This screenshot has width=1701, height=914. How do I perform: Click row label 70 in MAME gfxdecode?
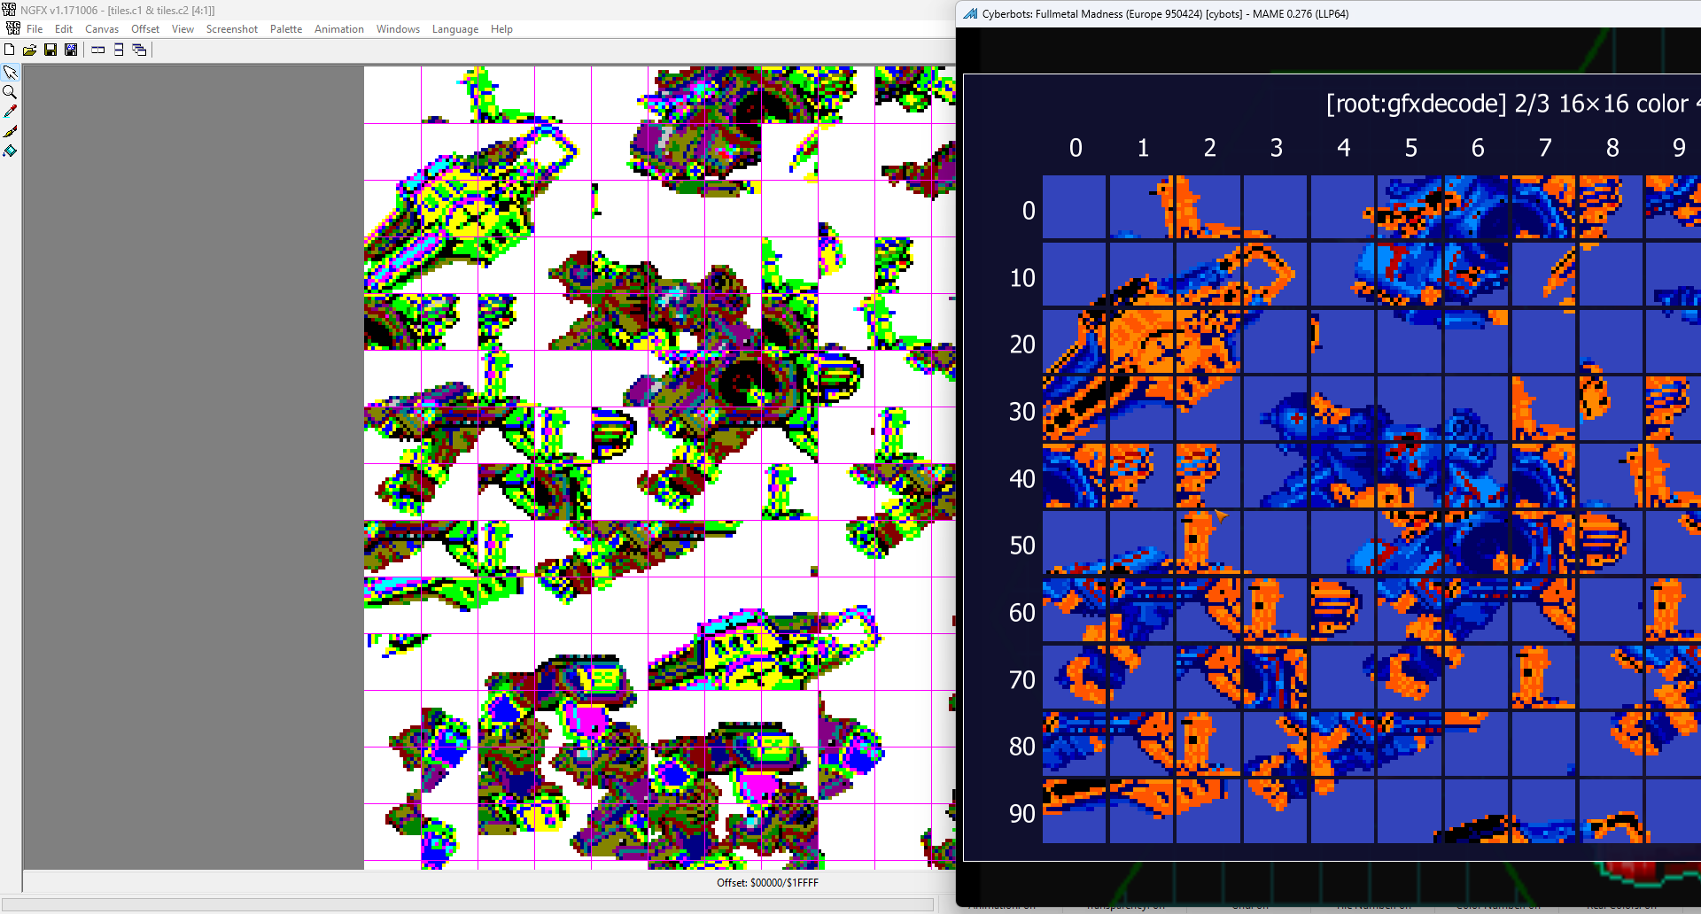[1022, 680]
